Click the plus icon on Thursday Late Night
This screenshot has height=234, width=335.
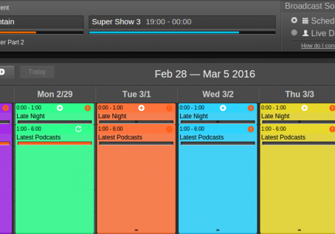pyautogui.click(x=305, y=108)
